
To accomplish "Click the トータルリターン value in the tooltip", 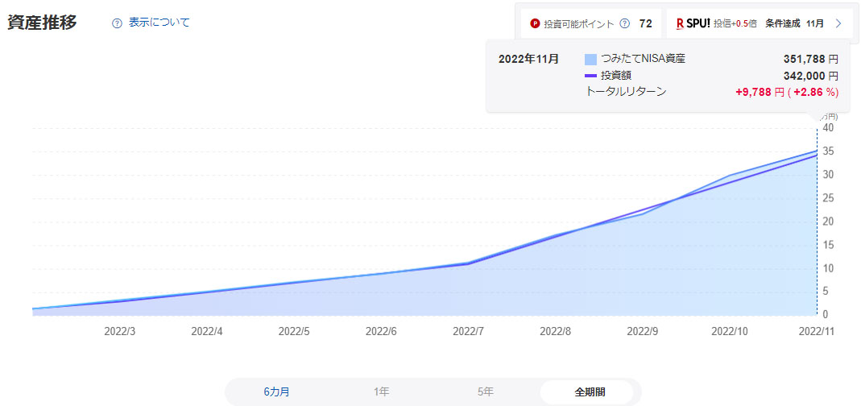I will pyautogui.click(x=786, y=92).
